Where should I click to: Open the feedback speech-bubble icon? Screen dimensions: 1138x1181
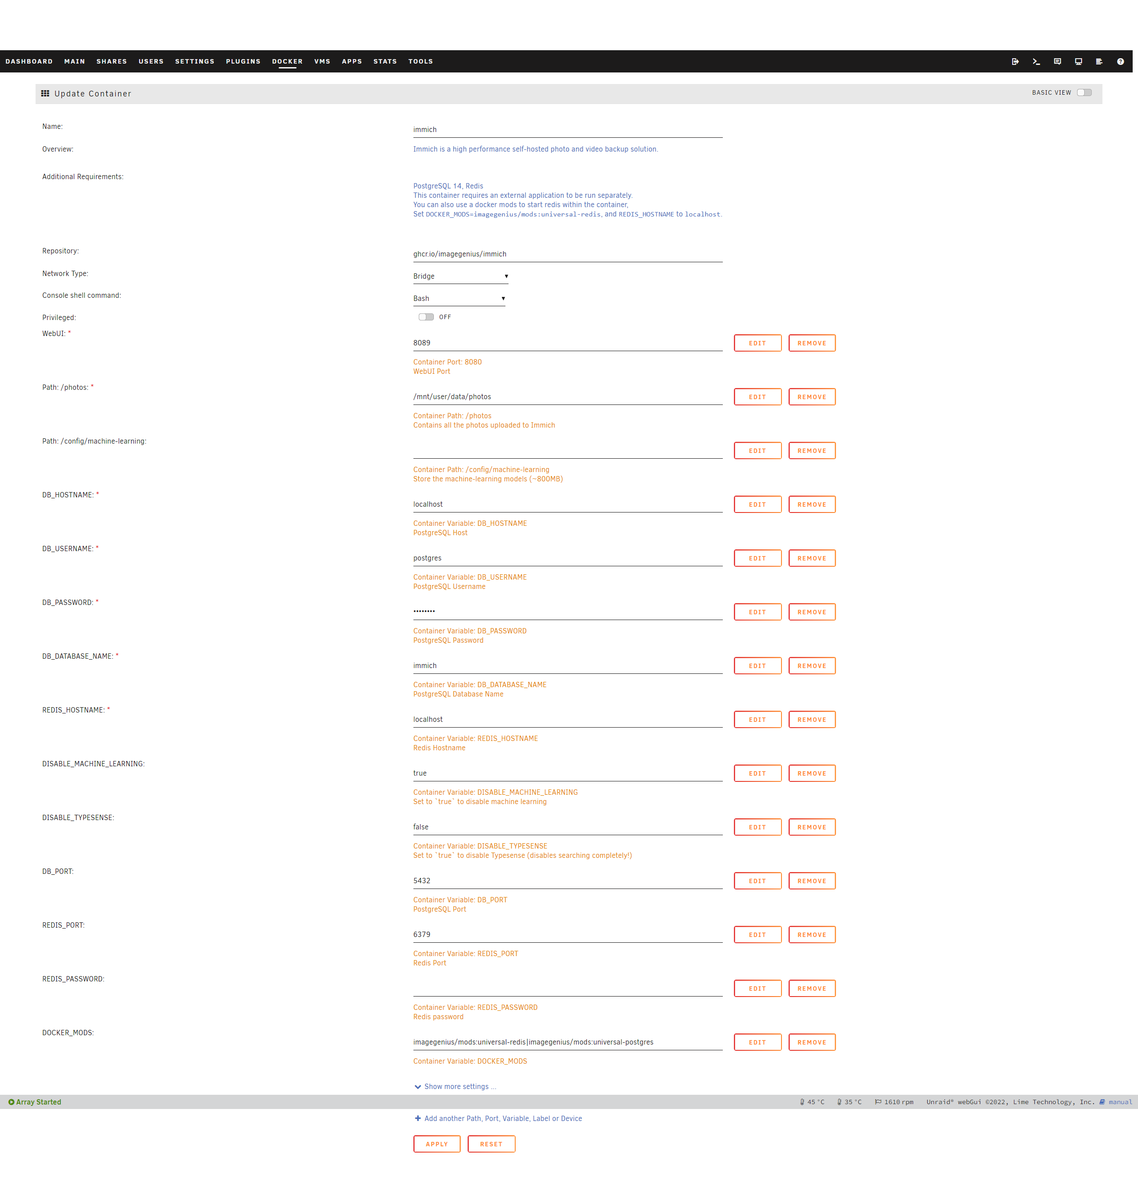click(1057, 61)
